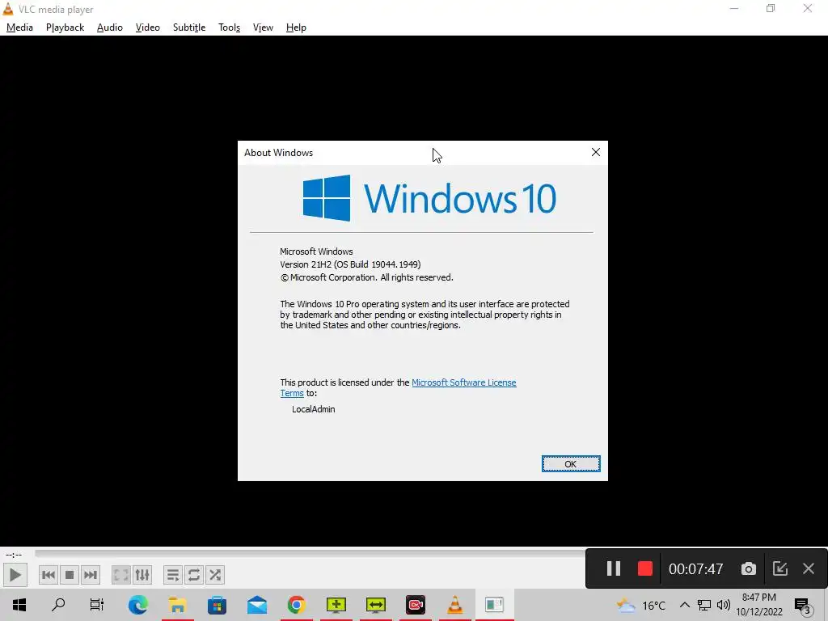Open taskbar Search

pos(58,605)
